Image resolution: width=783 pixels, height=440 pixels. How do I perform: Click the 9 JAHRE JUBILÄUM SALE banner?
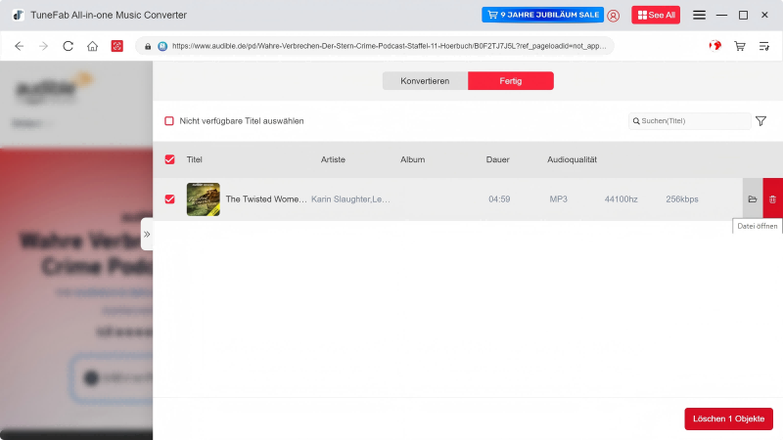click(x=543, y=15)
